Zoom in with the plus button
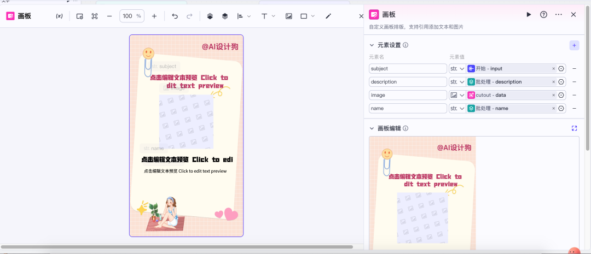The width and height of the screenshot is (591, 254). 154,16
